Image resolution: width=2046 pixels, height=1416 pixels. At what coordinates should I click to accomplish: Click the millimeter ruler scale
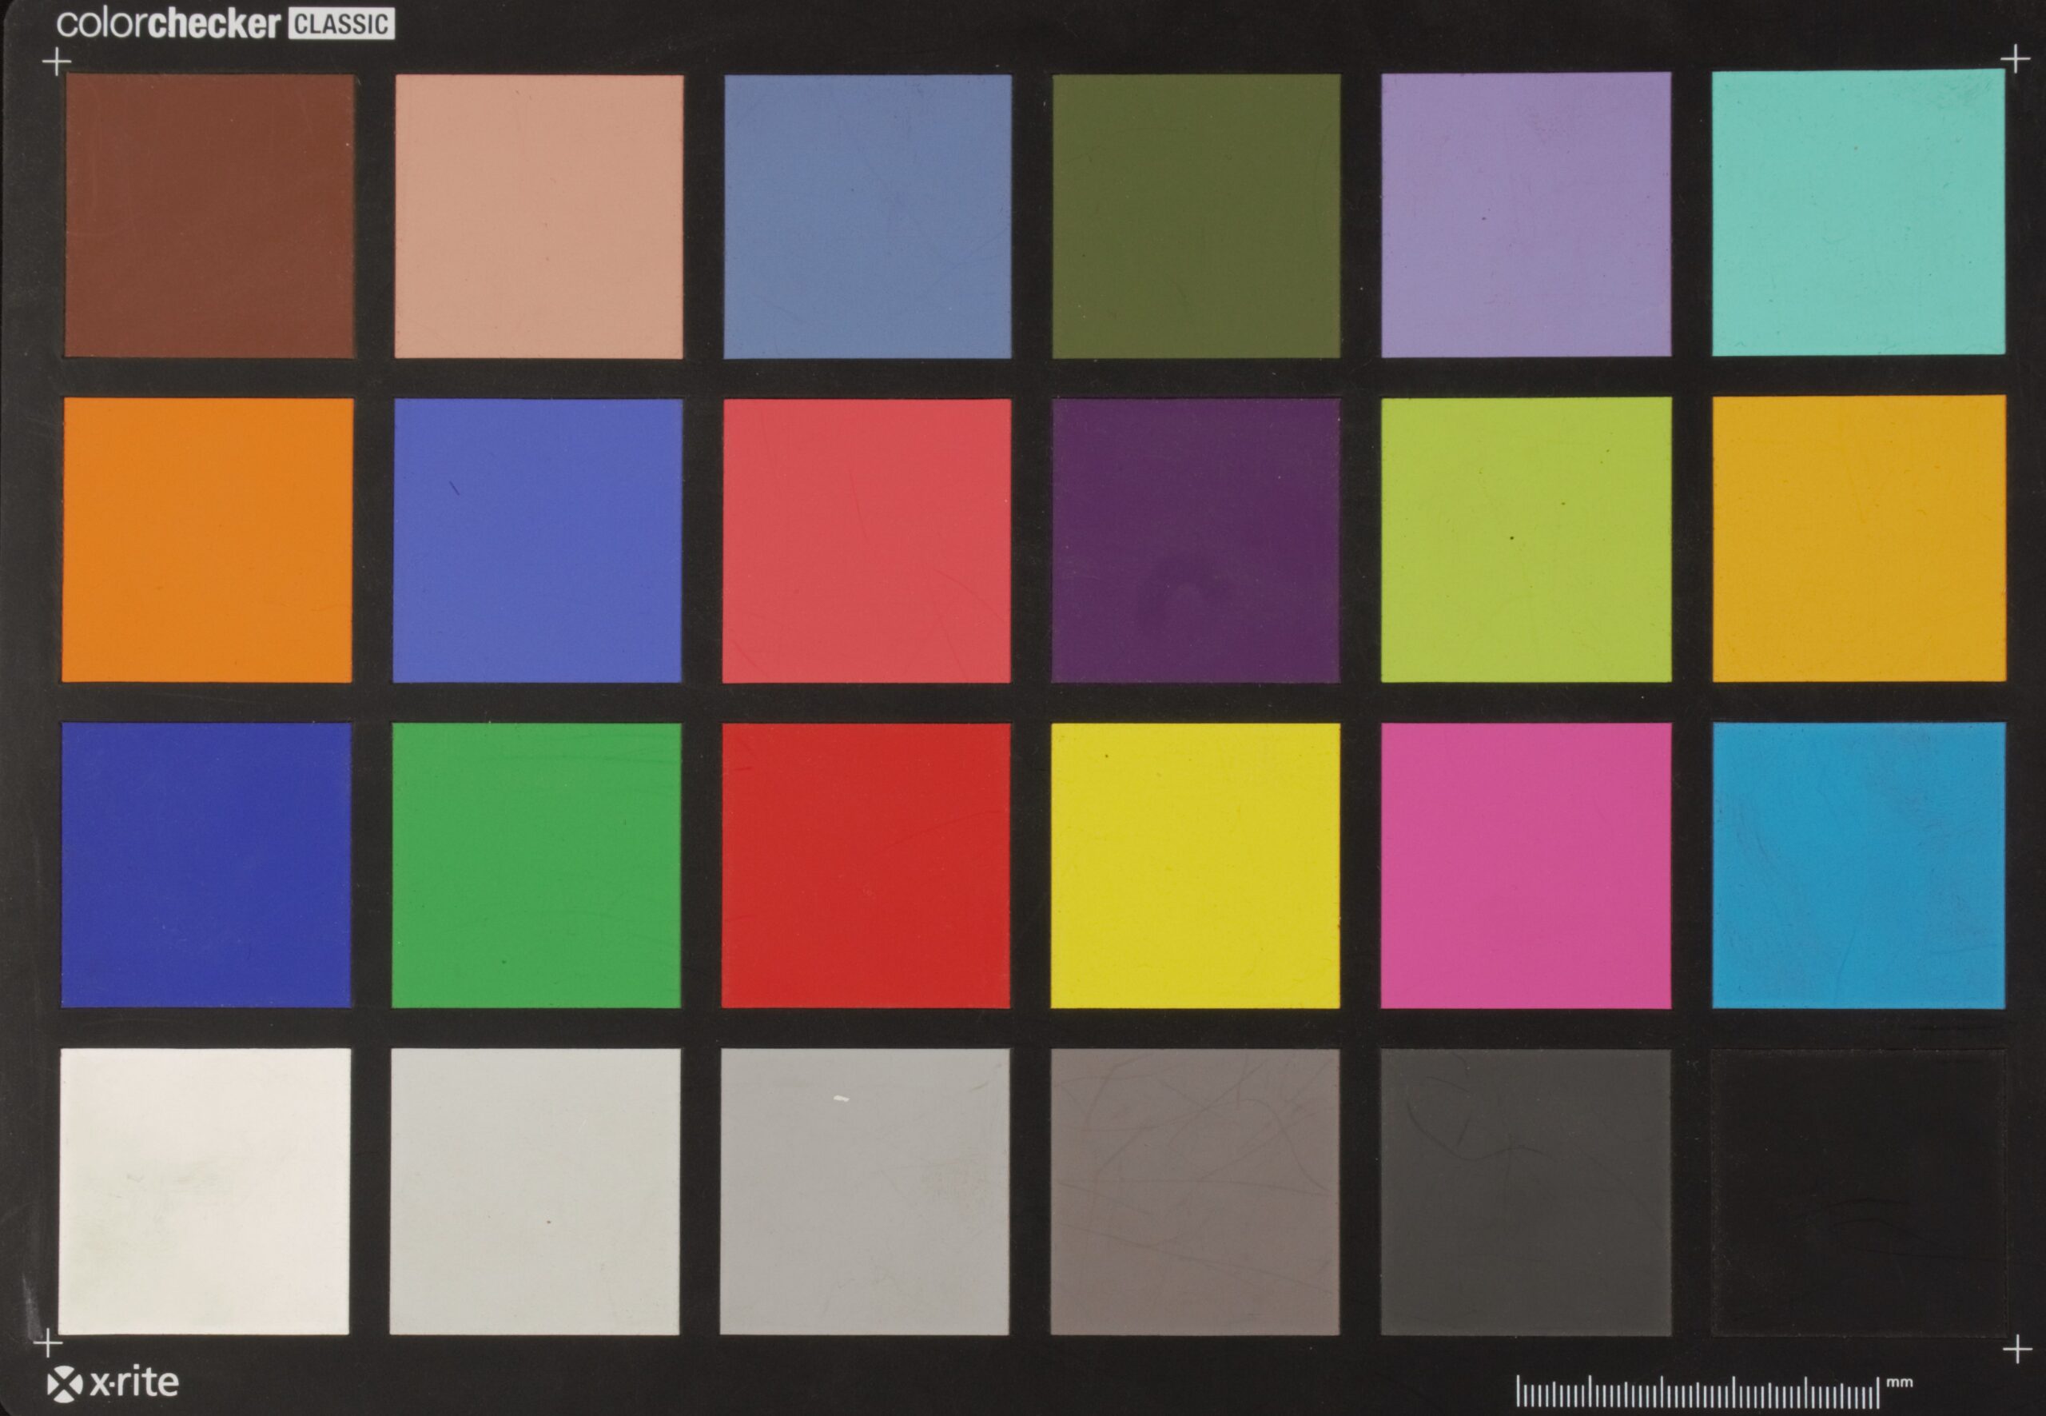pyautogui.click(x=1696, y=1390)
